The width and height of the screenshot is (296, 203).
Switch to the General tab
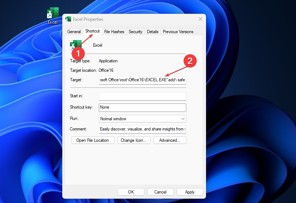tap(74, 32)
